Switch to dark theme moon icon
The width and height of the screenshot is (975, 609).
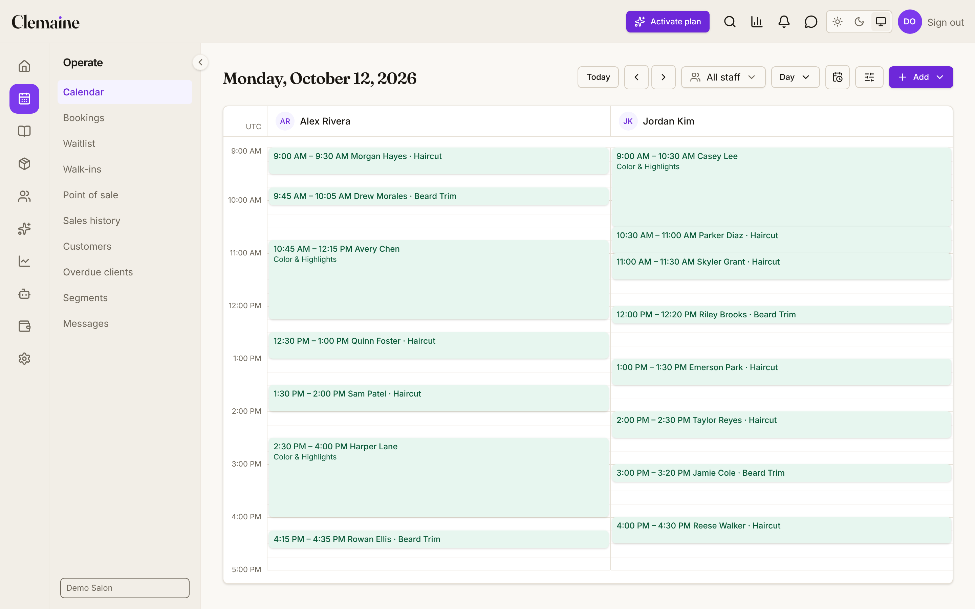tap(859, 22)
